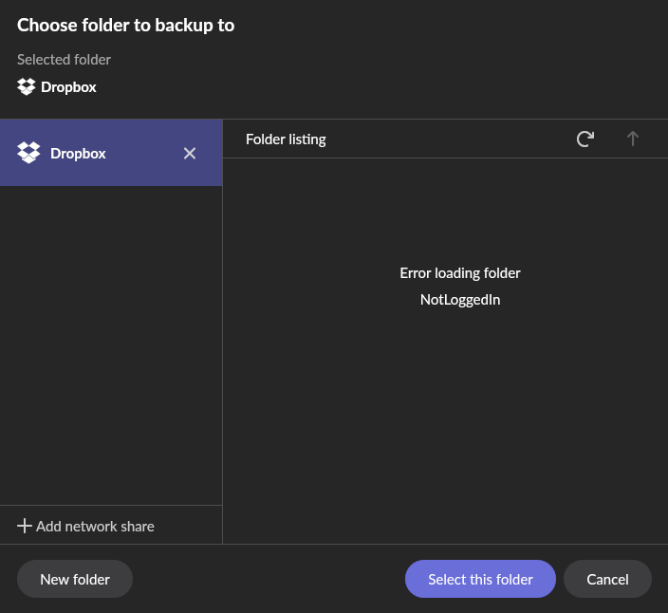Confirm with Select this folder button
Screen dimensions: 668x613
point(480,579)
